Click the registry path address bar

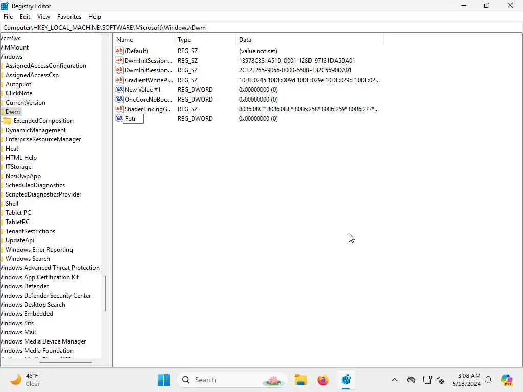261,28
